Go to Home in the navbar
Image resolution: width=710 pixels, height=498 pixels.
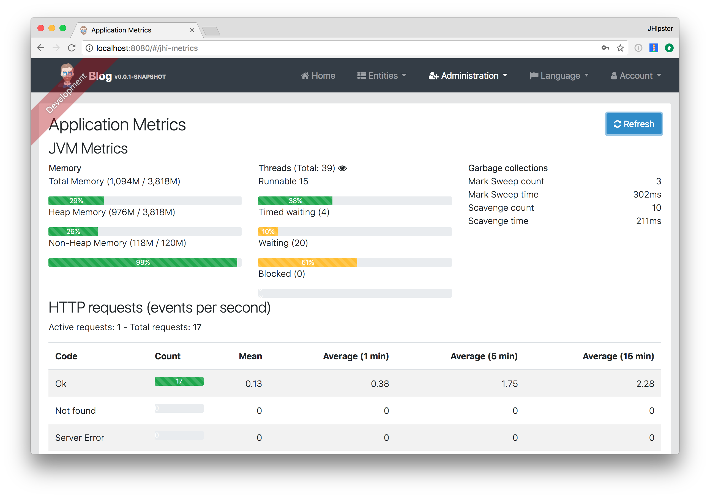click(318, 76)
